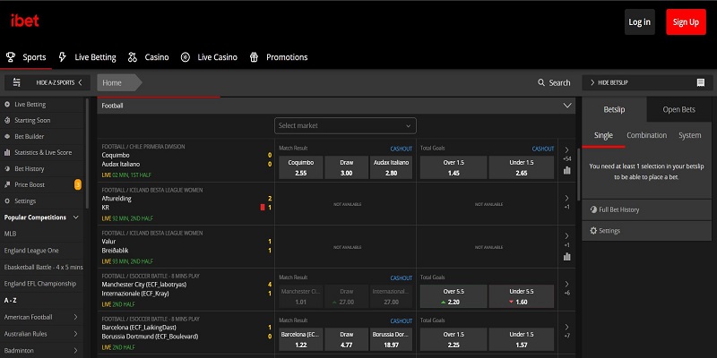
Task: Switch to the Open Bets tab
Action: click(x=678, y=110)
